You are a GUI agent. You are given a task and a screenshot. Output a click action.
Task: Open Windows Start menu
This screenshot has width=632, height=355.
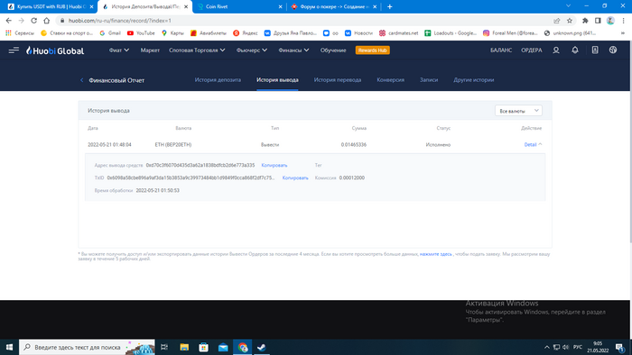(x=9, y=347)
